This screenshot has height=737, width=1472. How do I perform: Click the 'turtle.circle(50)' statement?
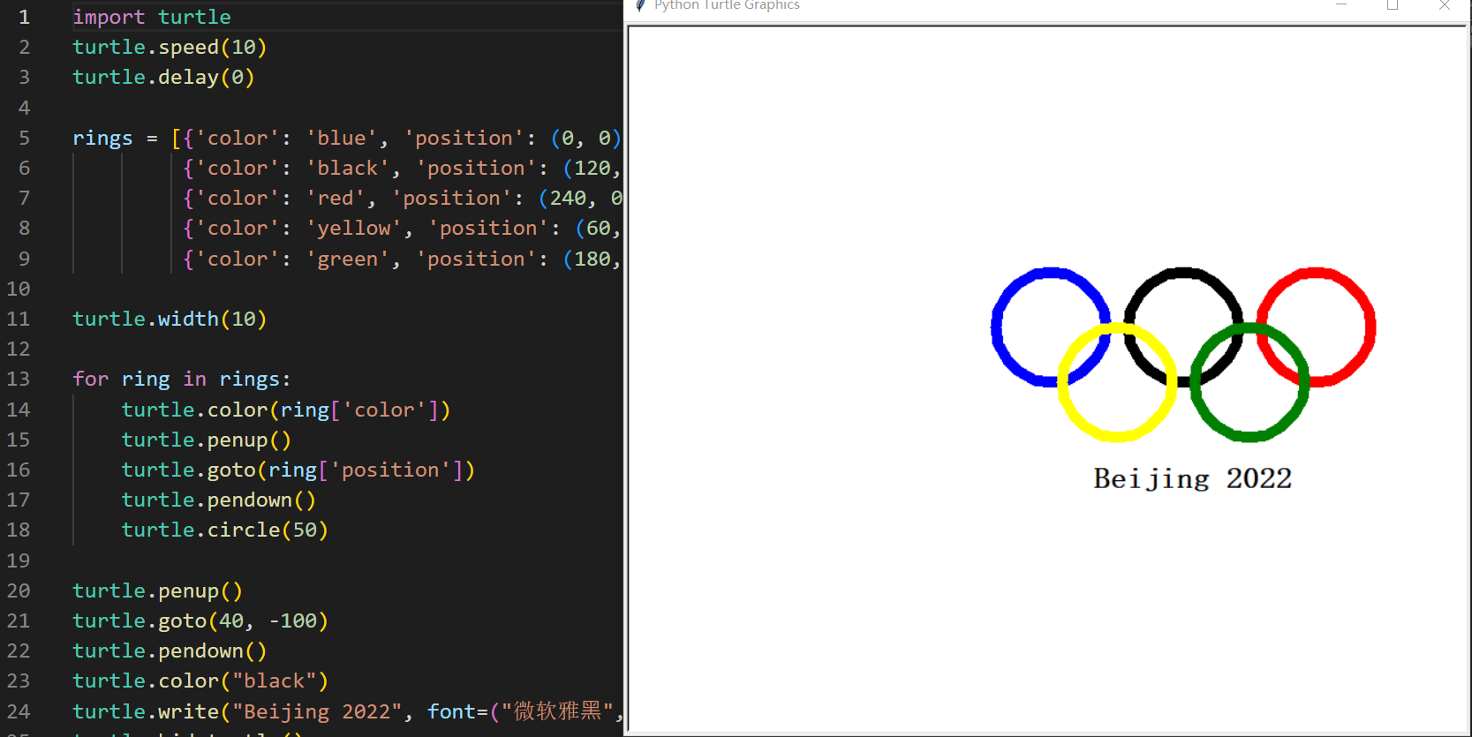224,530
